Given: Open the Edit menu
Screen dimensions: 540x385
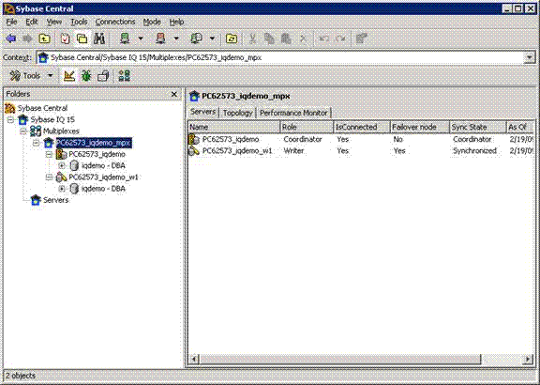Looking at the screenshot, I should [x=32, y=22].
